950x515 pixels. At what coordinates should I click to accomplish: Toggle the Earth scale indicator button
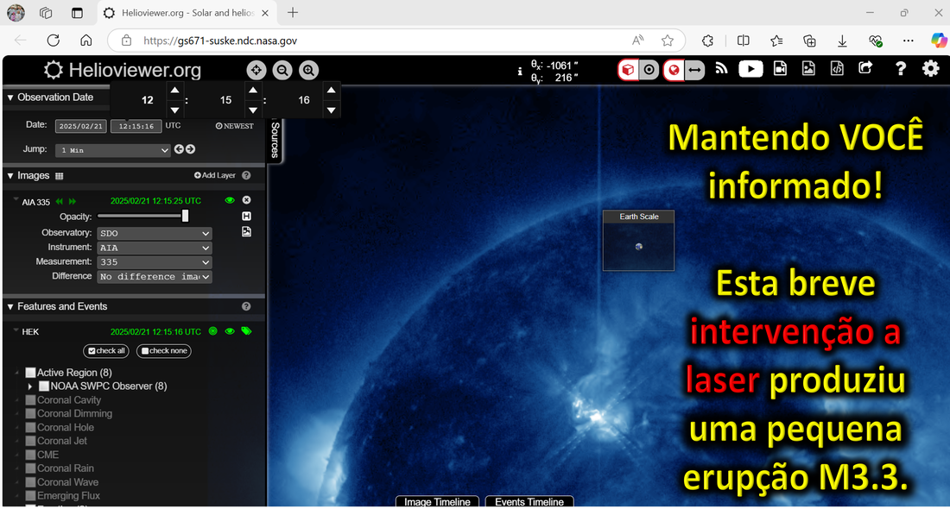coord(674,70)
